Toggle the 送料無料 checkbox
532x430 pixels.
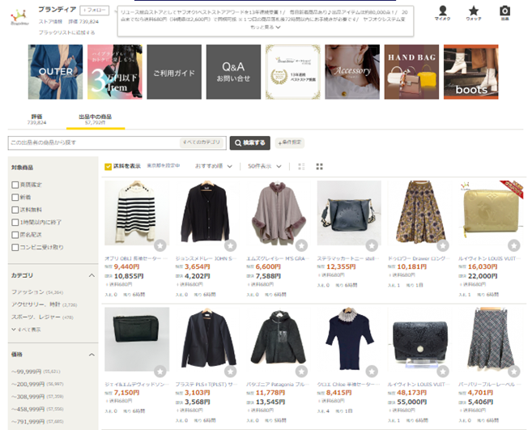(x=15, y=210)
